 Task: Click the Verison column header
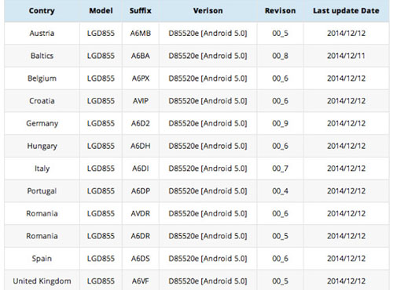208,11
